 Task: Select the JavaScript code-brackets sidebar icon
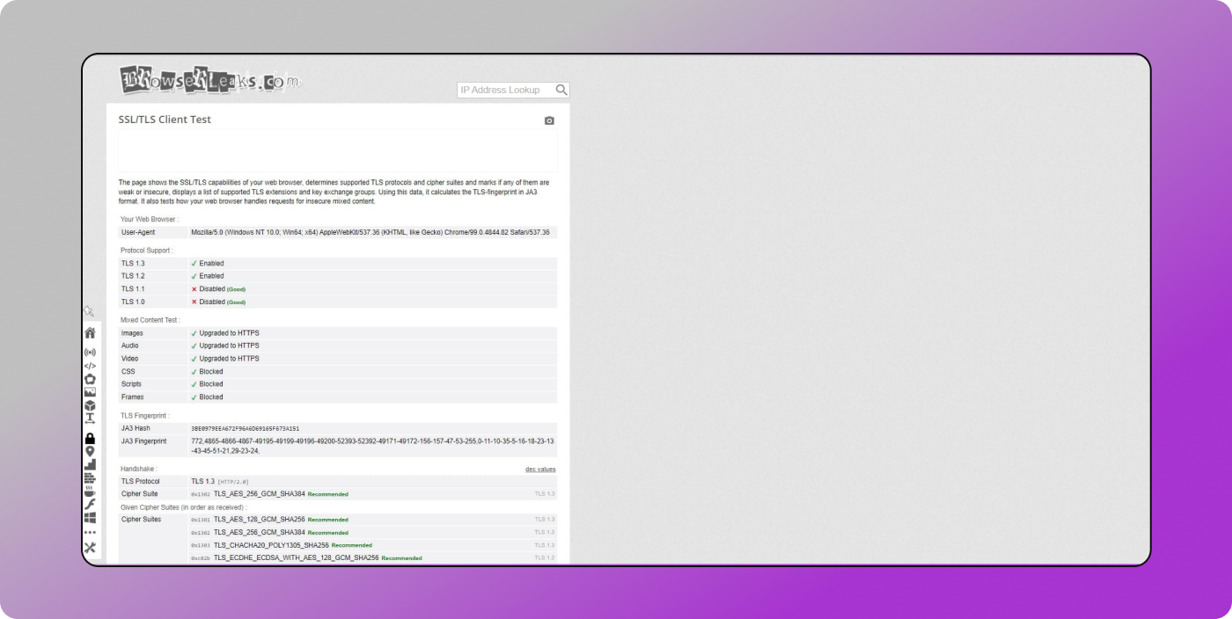click(90, 366)
